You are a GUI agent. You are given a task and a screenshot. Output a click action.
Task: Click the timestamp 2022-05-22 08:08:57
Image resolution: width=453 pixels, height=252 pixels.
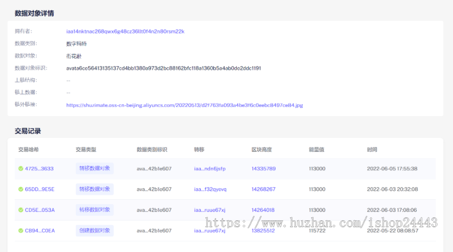coord(393,231)
